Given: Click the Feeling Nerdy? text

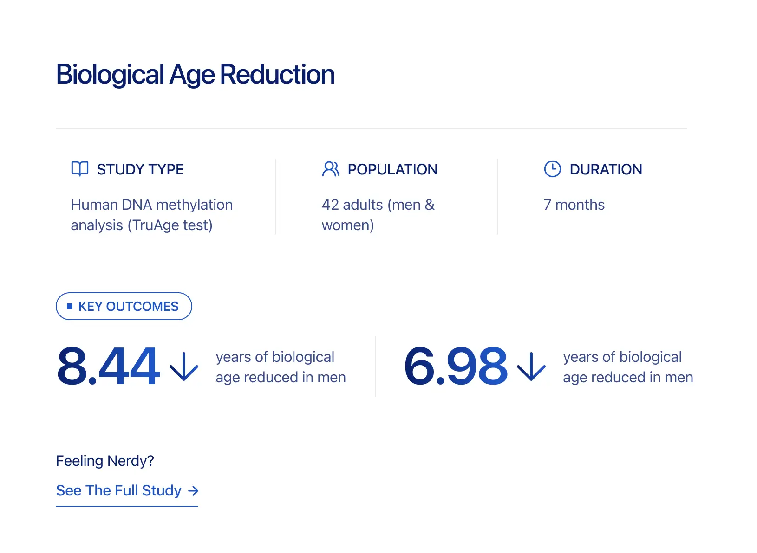Looking at the screenshot, I should [x=105, y=461].
